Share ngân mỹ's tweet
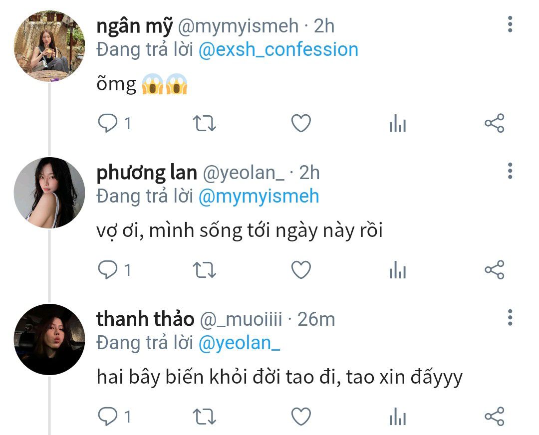The image size is (539, 435). pos(495,123)
